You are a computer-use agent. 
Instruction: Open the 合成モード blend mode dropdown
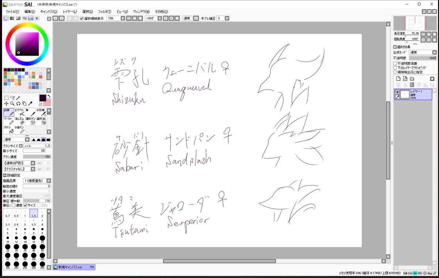click(434, 52)
